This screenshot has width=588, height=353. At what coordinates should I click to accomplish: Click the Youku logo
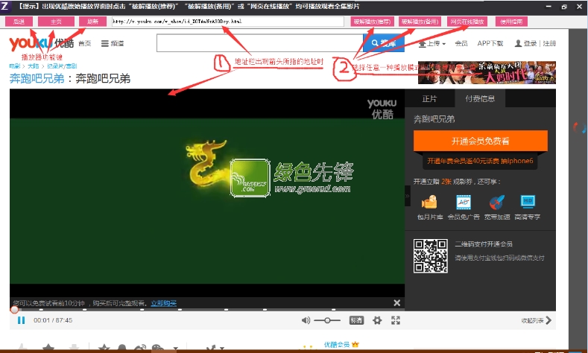click(41, 43)
